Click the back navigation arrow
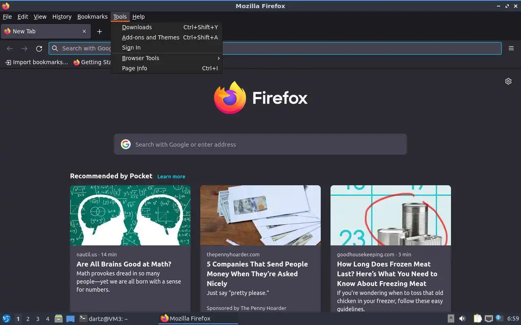 pos(10,49)
